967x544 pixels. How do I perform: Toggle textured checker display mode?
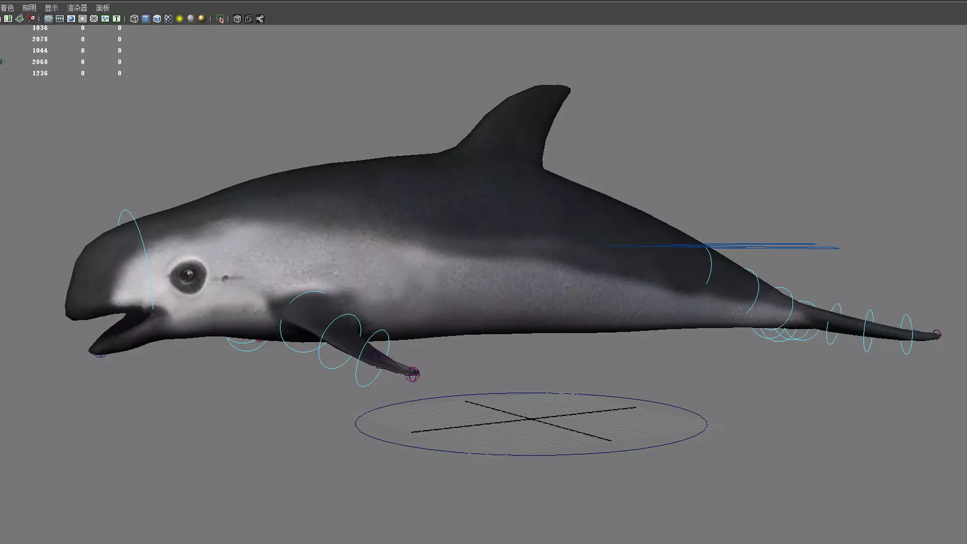(168, 19)
